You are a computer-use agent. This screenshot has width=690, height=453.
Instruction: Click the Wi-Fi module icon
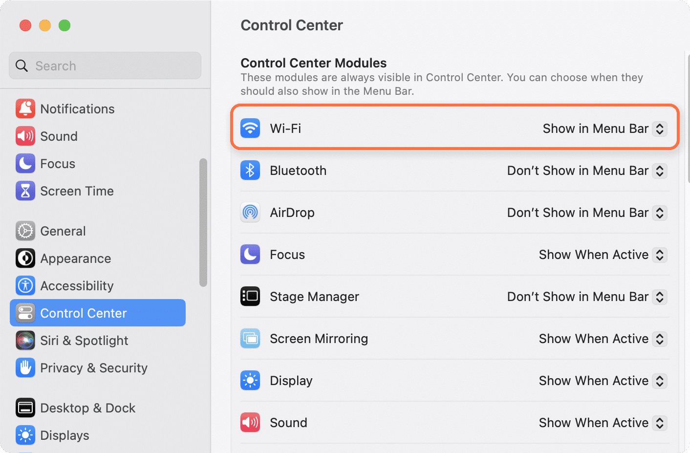(250, 128)
